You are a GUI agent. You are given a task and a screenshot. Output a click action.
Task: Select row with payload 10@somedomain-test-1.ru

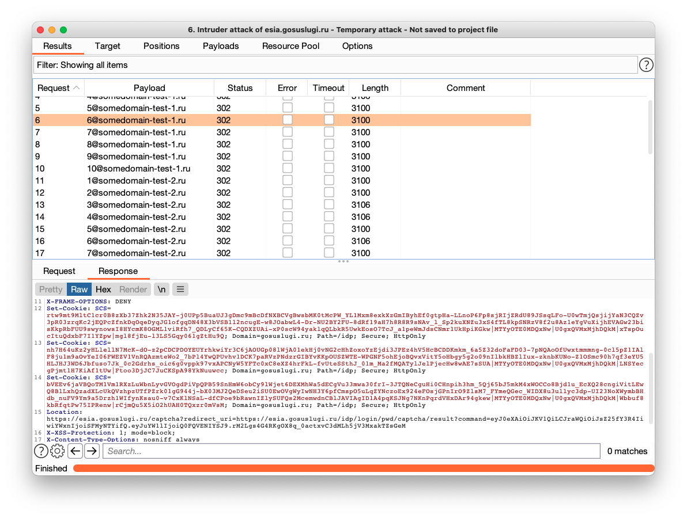[x=282, y=169]
